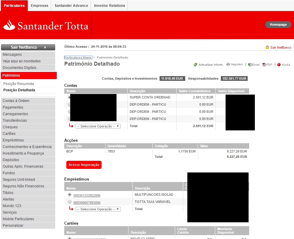
Task: Open Contas Seleccione Operação dropdown
Action: point(98,126)
